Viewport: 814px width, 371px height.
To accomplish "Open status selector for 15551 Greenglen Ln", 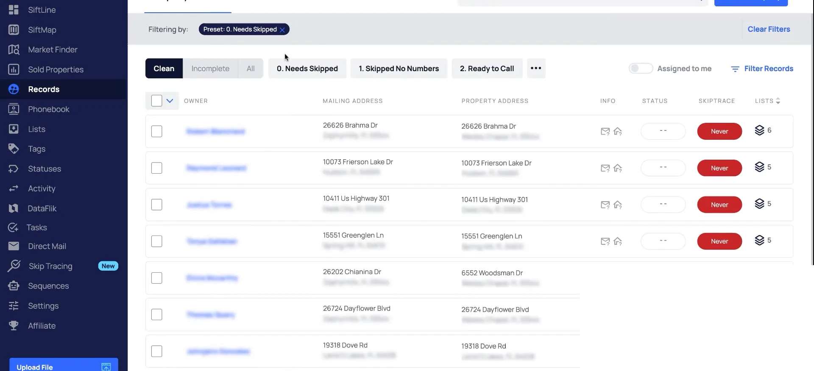I will [x=663, y=241].
